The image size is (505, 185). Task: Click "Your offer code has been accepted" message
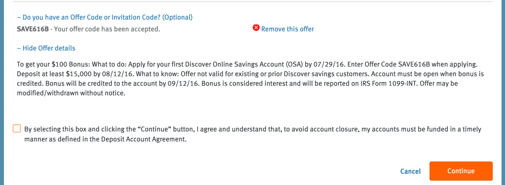(107, 29)
